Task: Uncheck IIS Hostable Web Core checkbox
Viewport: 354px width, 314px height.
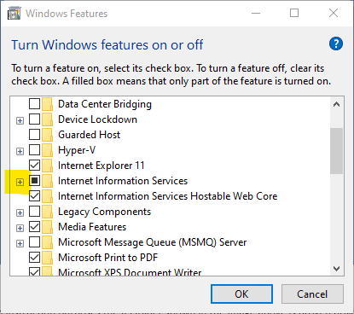Action: click(x=34, y=196)
